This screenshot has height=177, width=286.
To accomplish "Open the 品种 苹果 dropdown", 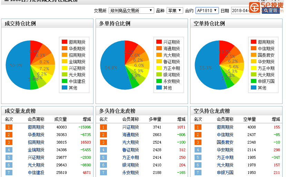I will tap(175, 11).
